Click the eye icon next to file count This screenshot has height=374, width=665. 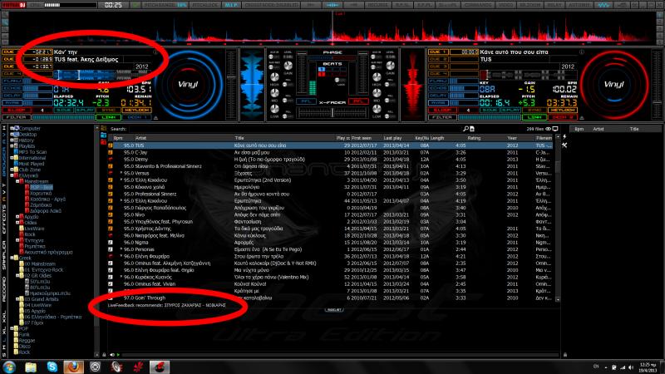click(x=548, y=129)
